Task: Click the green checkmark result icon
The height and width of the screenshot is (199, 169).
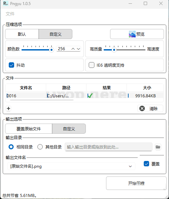Action: click(90, 96)
